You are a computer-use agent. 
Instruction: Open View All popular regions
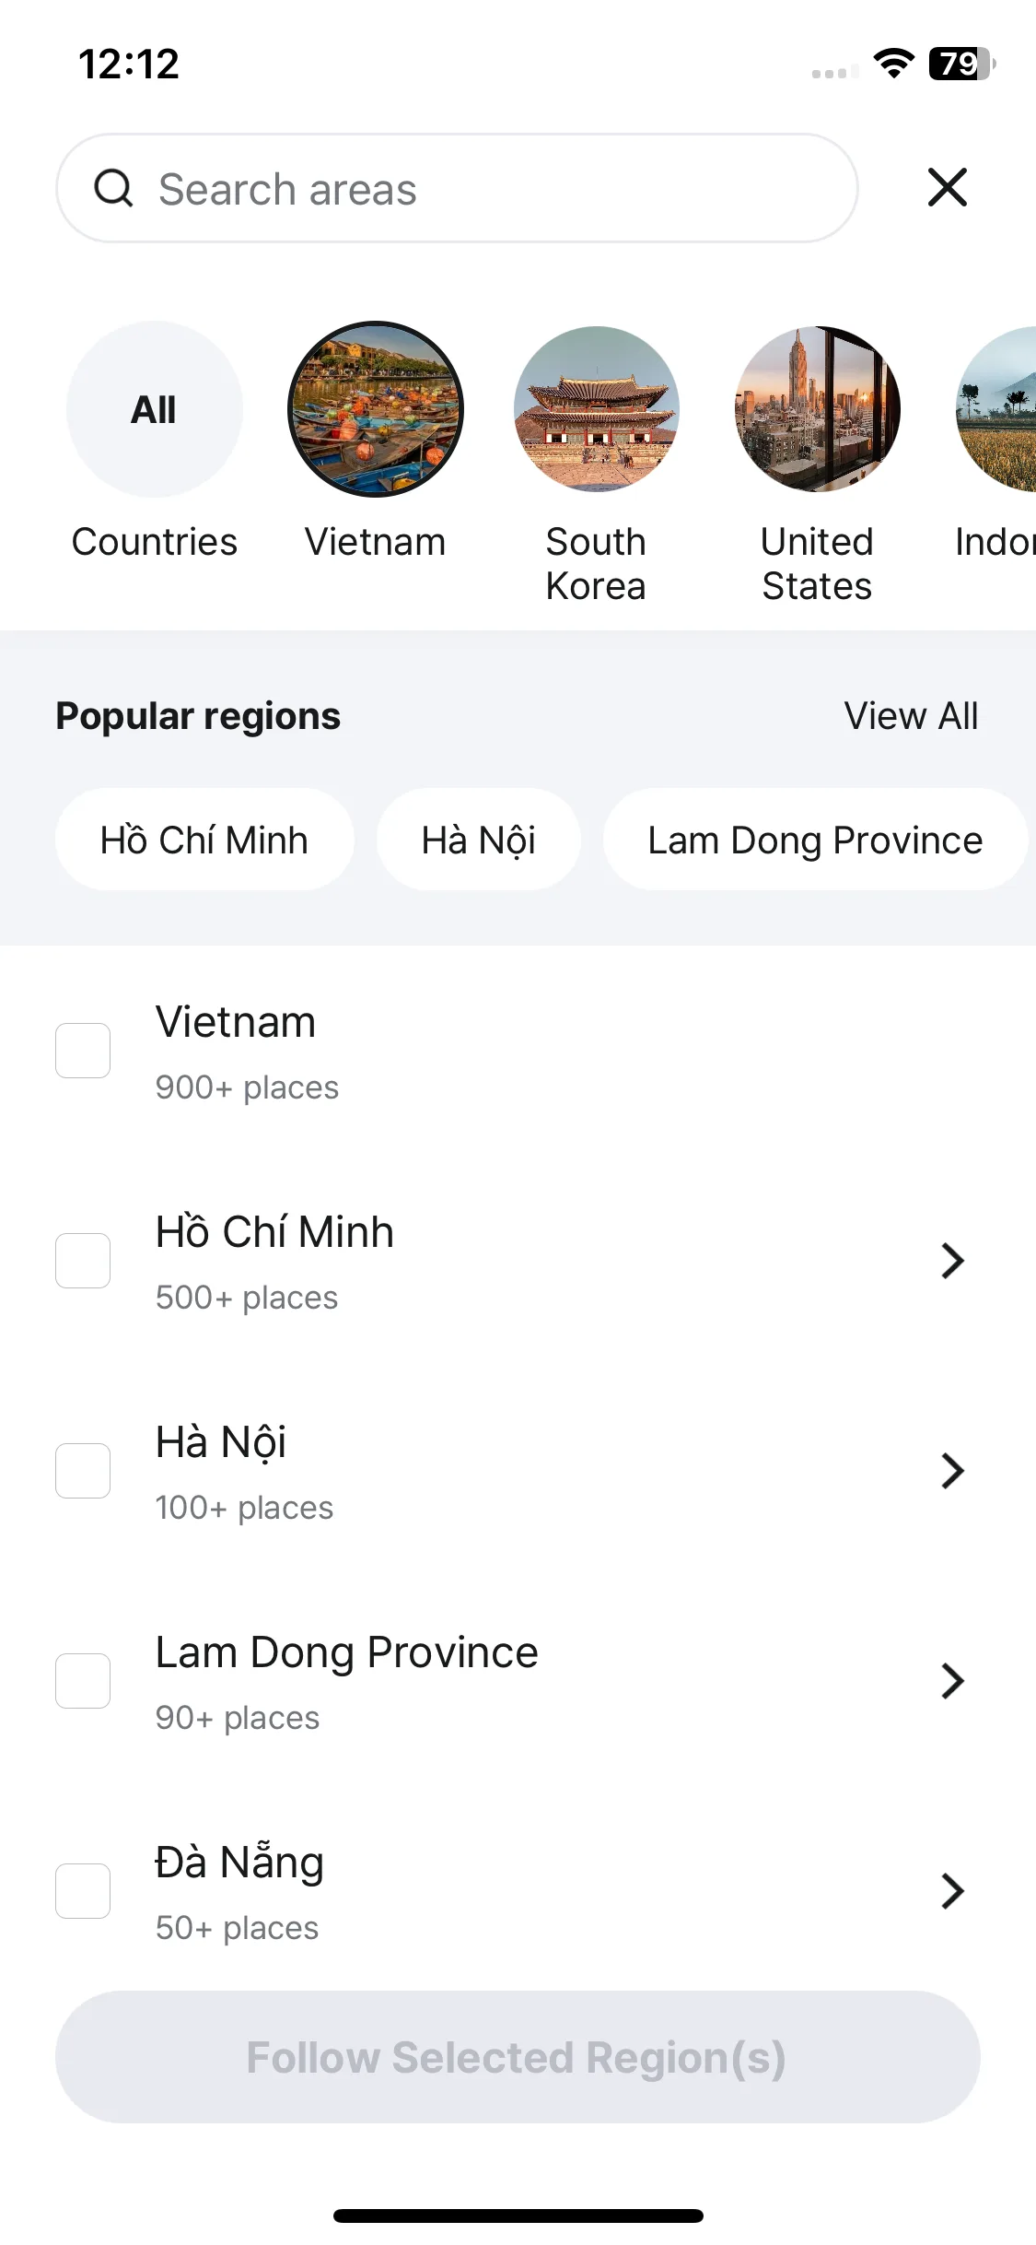[912, 716]
